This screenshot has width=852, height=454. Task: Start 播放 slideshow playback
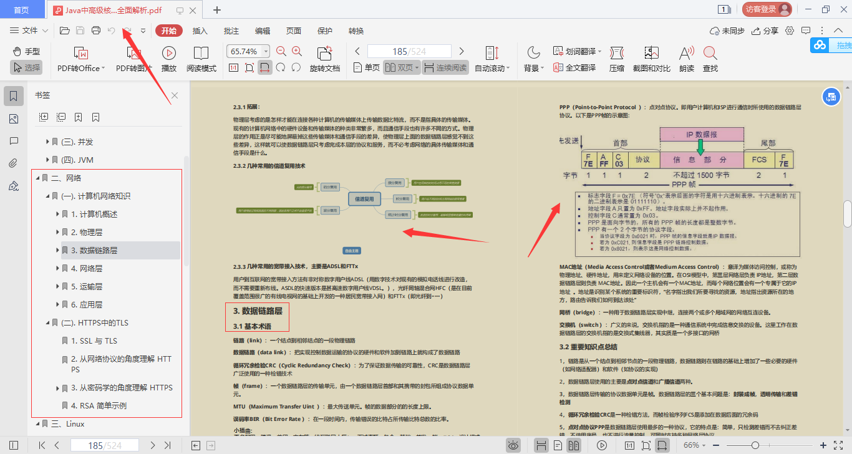point(168,60)
